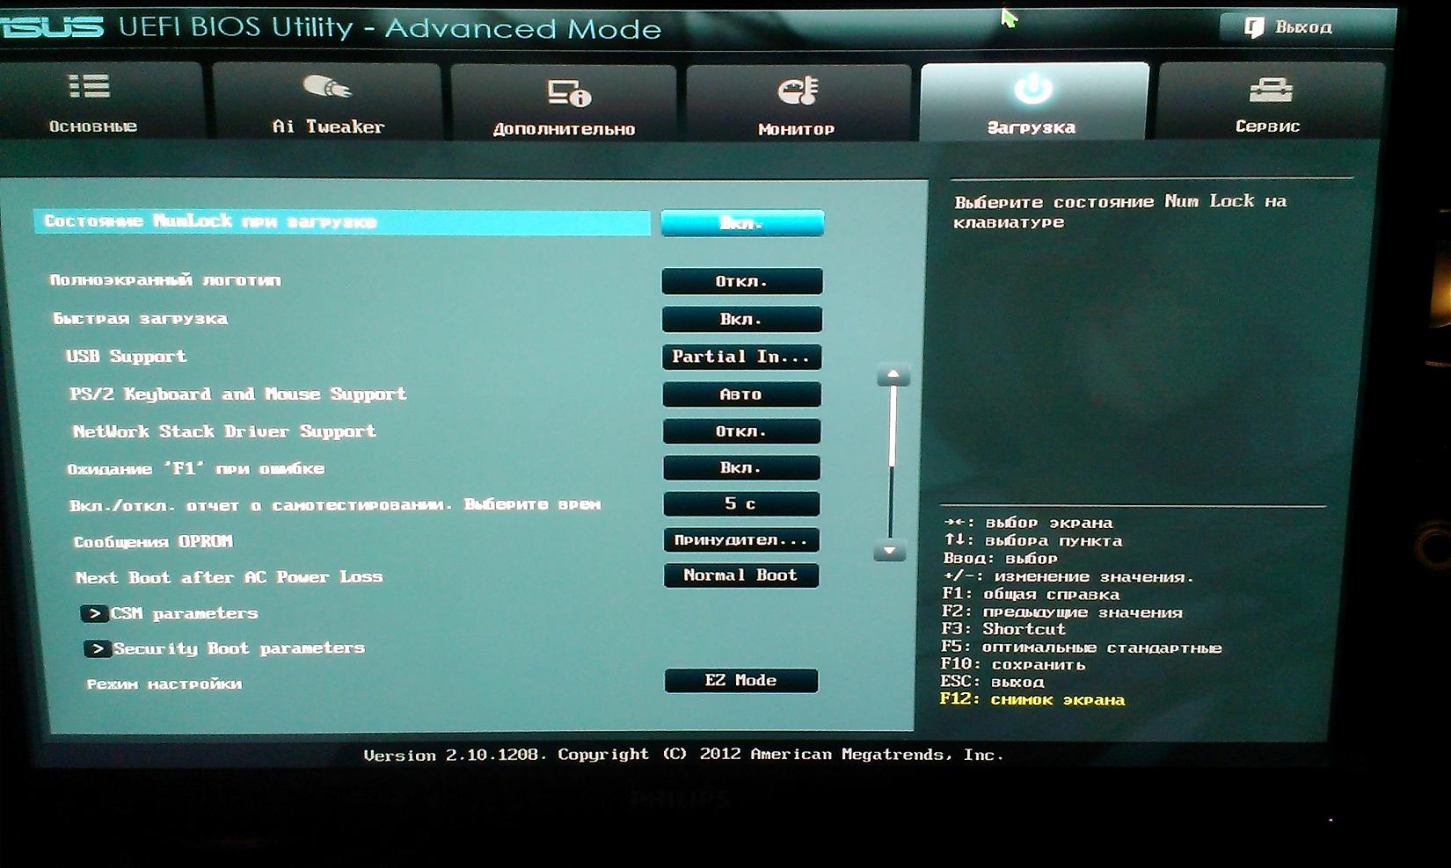Open Next Boot after AC Power Loss dropdown
Viewport: 1451px width, 868px height.
click(741, 575)
